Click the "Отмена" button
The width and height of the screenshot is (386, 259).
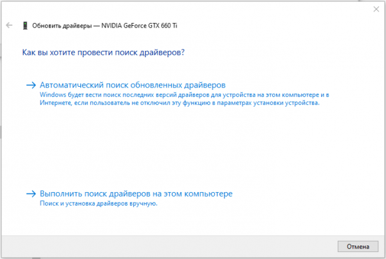pos(358,246)
